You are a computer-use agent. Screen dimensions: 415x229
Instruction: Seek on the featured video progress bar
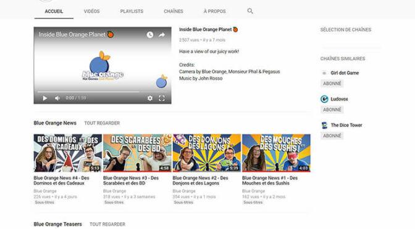tap(102, 92)
